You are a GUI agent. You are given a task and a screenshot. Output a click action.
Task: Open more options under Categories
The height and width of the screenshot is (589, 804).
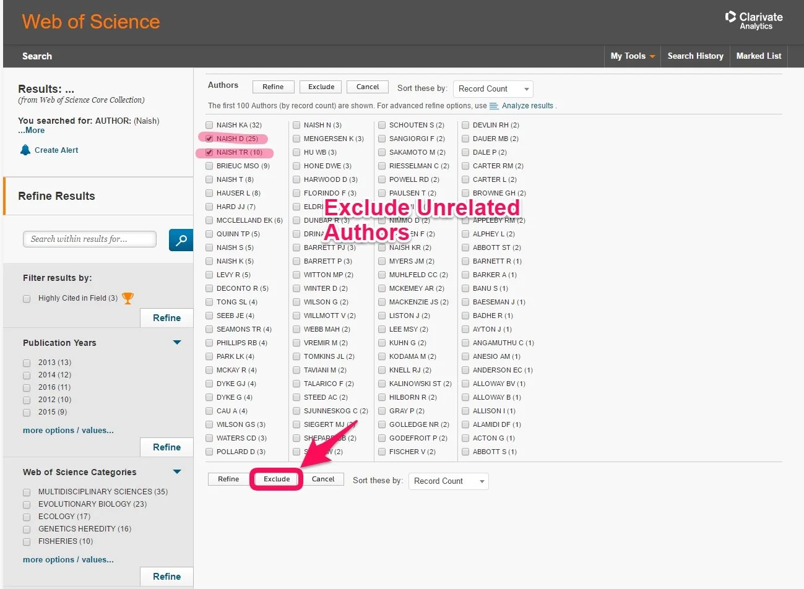[x=68, y=559]
